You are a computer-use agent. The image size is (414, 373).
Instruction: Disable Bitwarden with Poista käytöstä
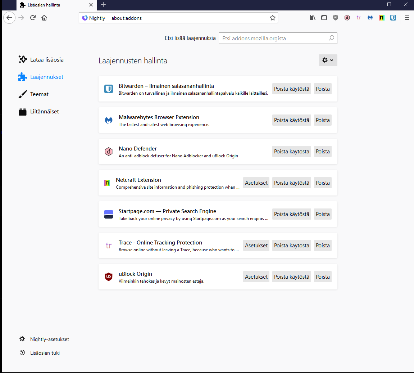[x=291, y=89]
